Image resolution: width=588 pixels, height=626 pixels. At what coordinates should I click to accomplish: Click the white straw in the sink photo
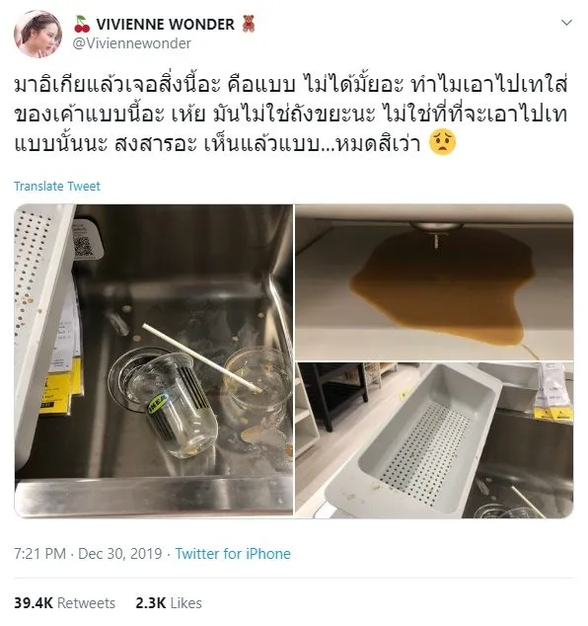tap(202, 357)
